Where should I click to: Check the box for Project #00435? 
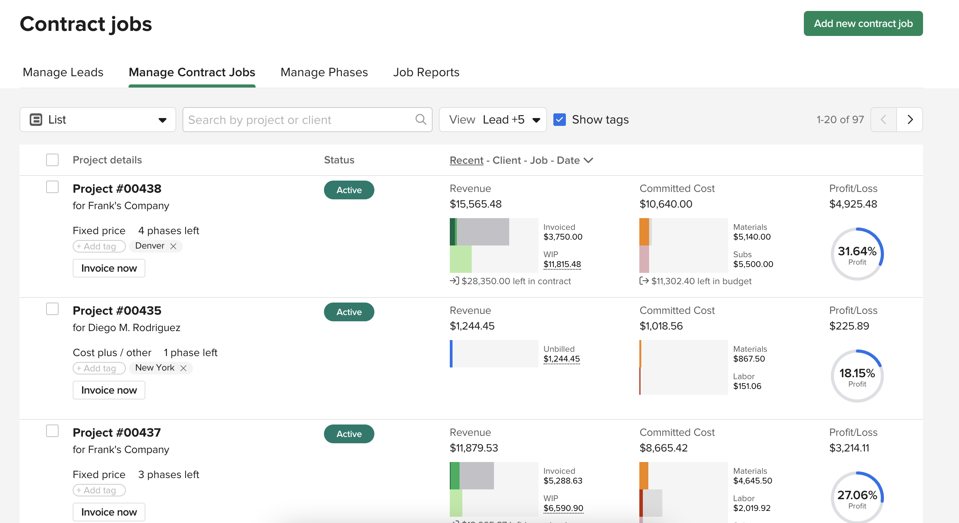point(52,309)
